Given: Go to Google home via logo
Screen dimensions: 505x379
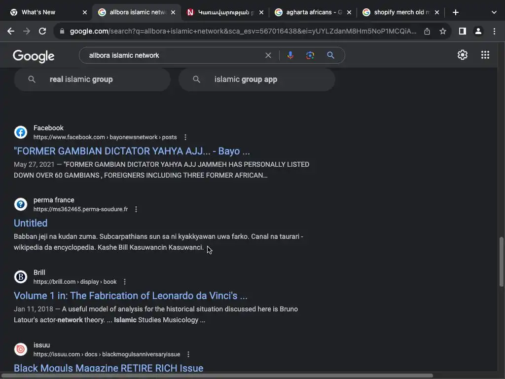Looking at the screenshot, I should [x=34, y=56].
